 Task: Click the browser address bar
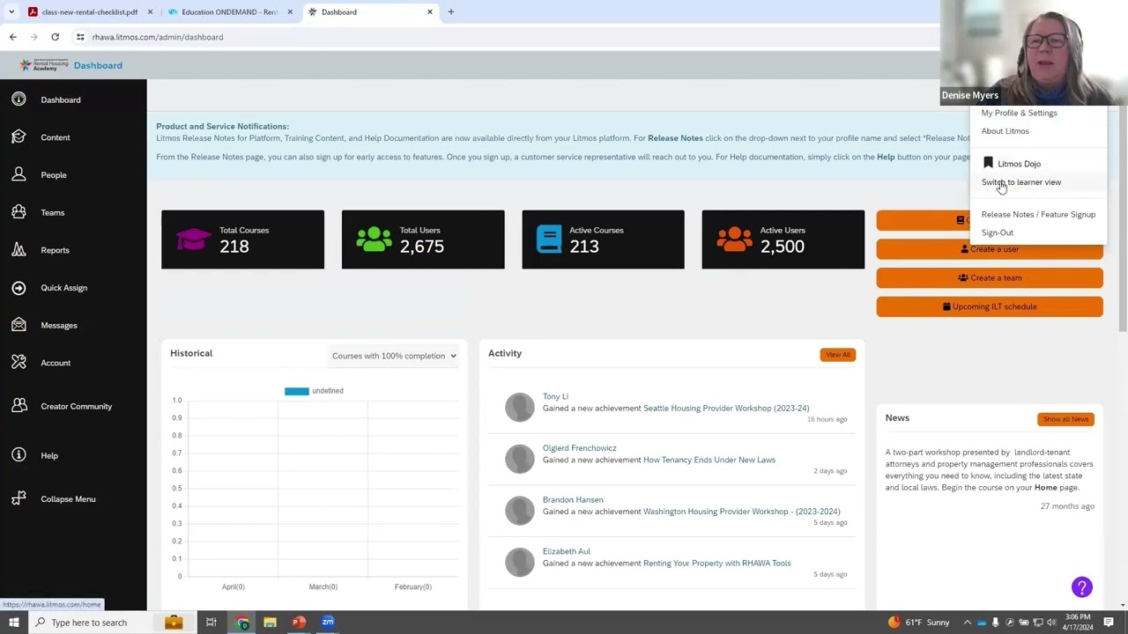502,37
